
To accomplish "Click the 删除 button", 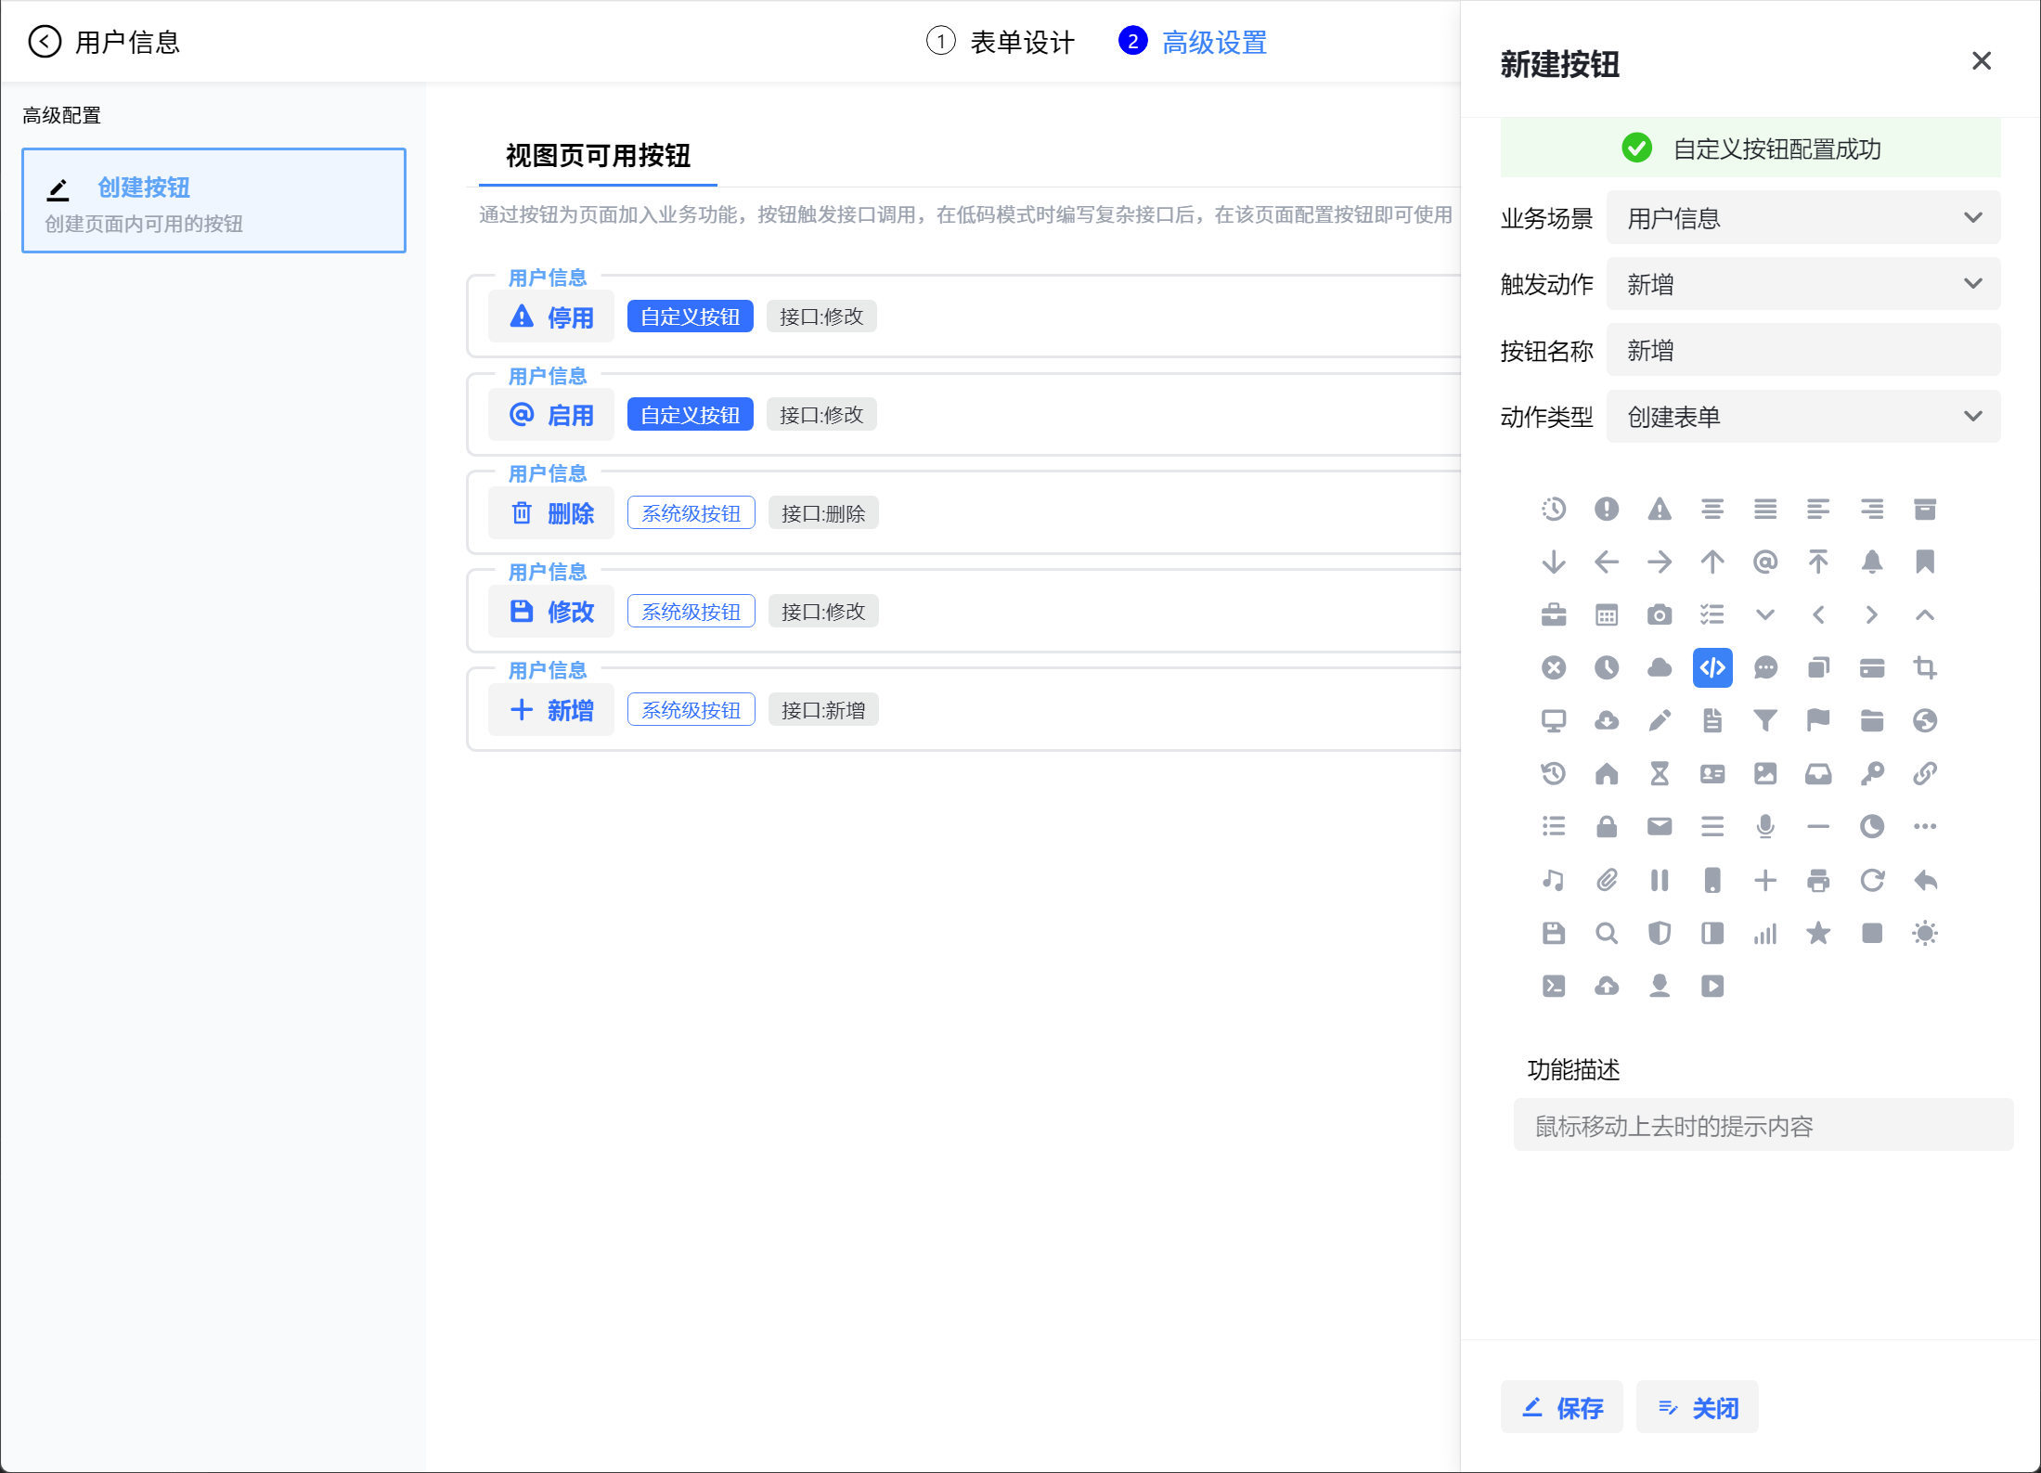I will tap(551, 513).
